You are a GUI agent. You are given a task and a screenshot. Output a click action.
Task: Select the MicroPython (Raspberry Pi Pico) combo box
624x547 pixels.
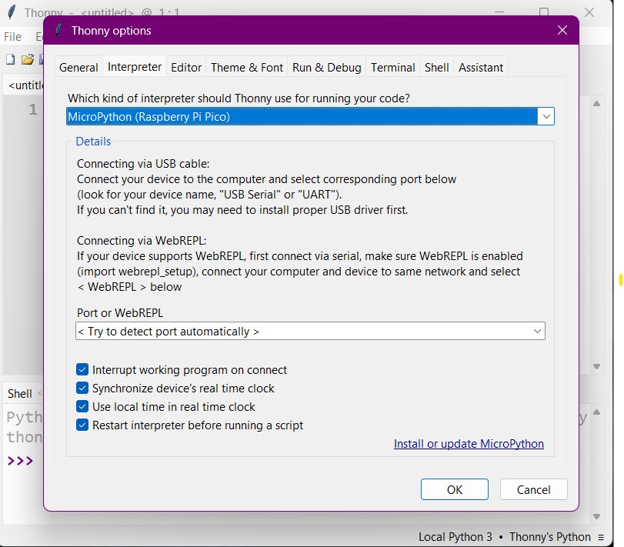coord(310,117)
